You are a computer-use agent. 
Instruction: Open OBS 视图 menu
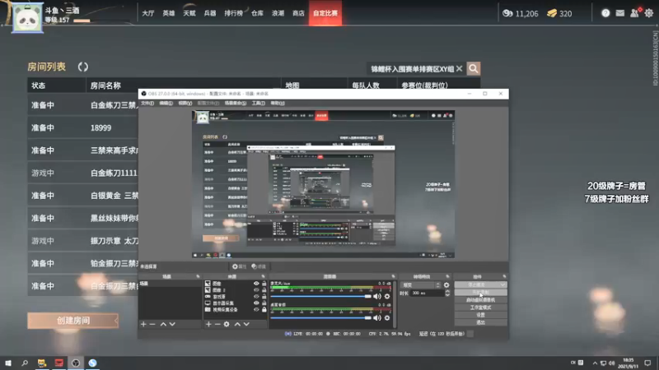(x=185, y=104)
